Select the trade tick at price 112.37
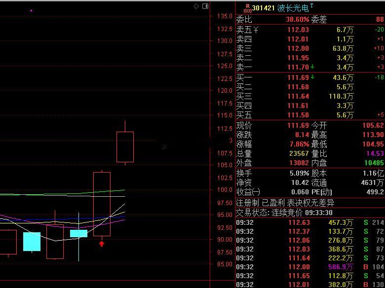Image resolution: width=385 pixels, height=288 pixels. pos(310,232)
